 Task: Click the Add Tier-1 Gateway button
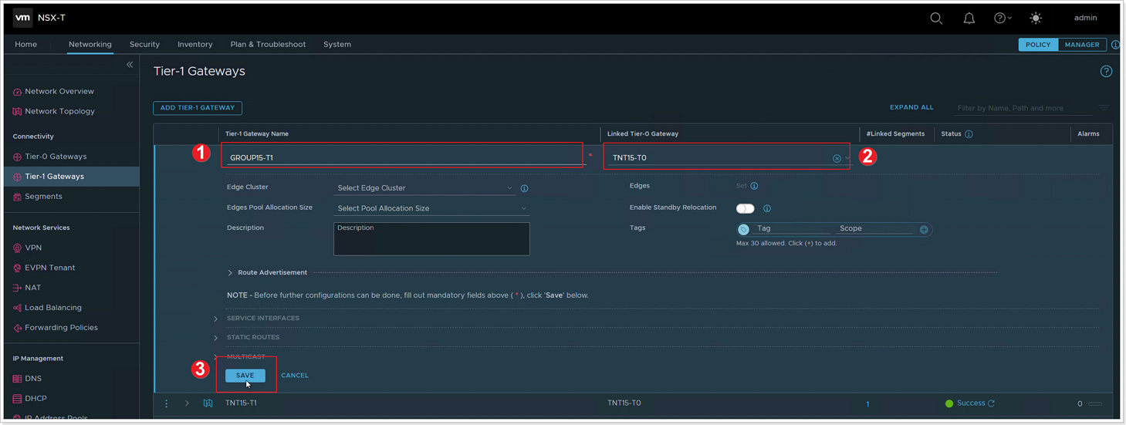coord(198,108)
